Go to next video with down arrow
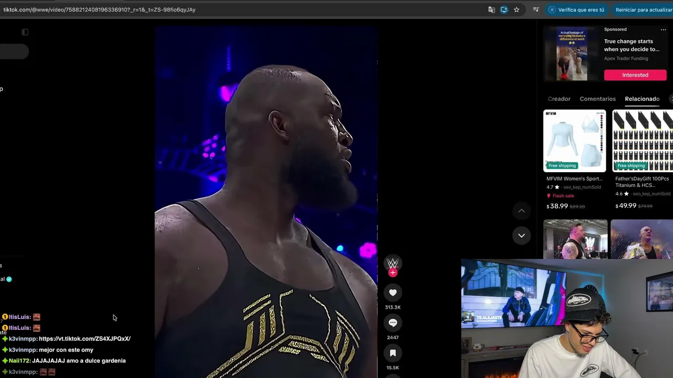This screenshot has height=378, width=673. pos(522,235)
